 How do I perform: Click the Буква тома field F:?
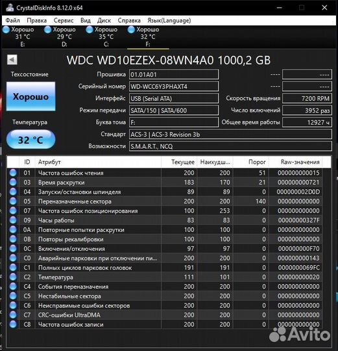click(174, 122)
